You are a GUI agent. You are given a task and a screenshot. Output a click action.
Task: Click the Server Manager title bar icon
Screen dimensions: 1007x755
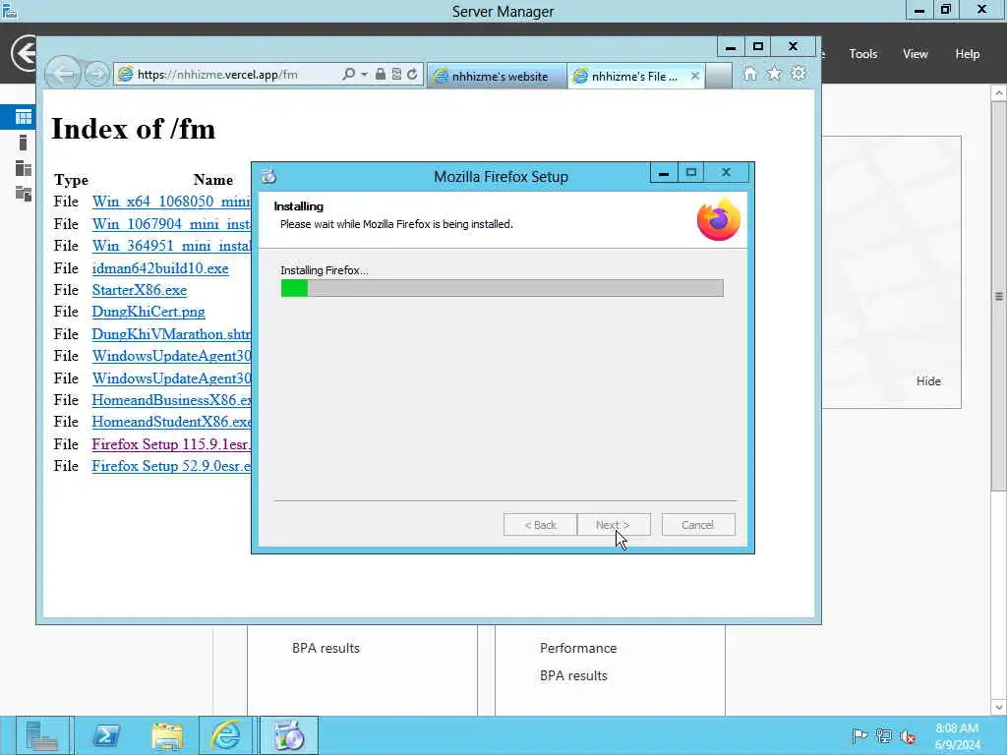(x=9, y=10)
